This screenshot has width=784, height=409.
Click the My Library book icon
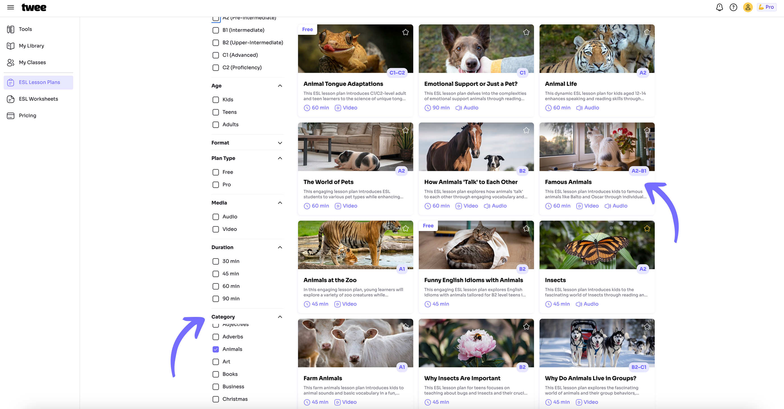click(11, 46)
